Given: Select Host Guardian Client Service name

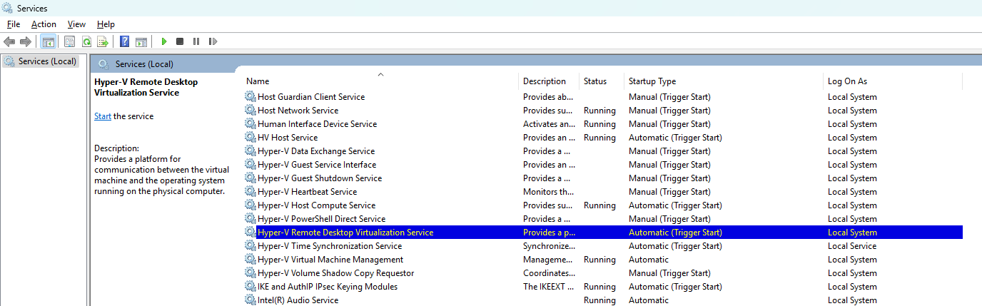Looking at the screenshot, I should click(311, 97).
